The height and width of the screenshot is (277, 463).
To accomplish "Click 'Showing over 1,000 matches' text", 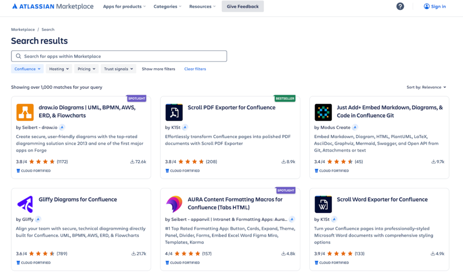I will pyautogui.click(x=57, y=87).
